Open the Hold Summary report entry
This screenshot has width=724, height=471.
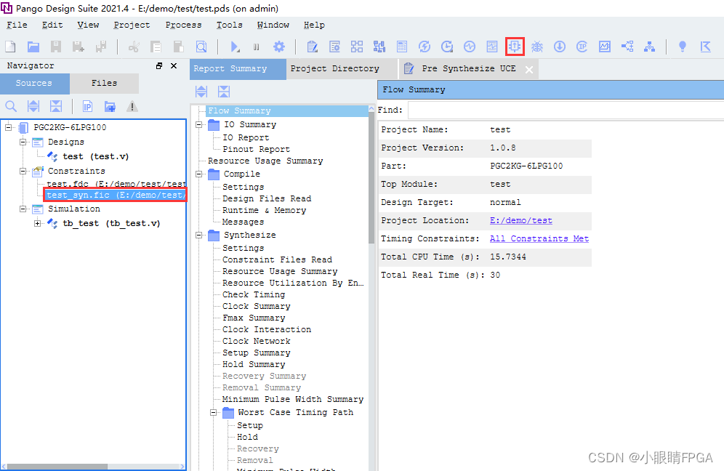click(254, 364)
